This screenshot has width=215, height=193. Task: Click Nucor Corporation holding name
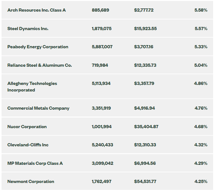27,127
